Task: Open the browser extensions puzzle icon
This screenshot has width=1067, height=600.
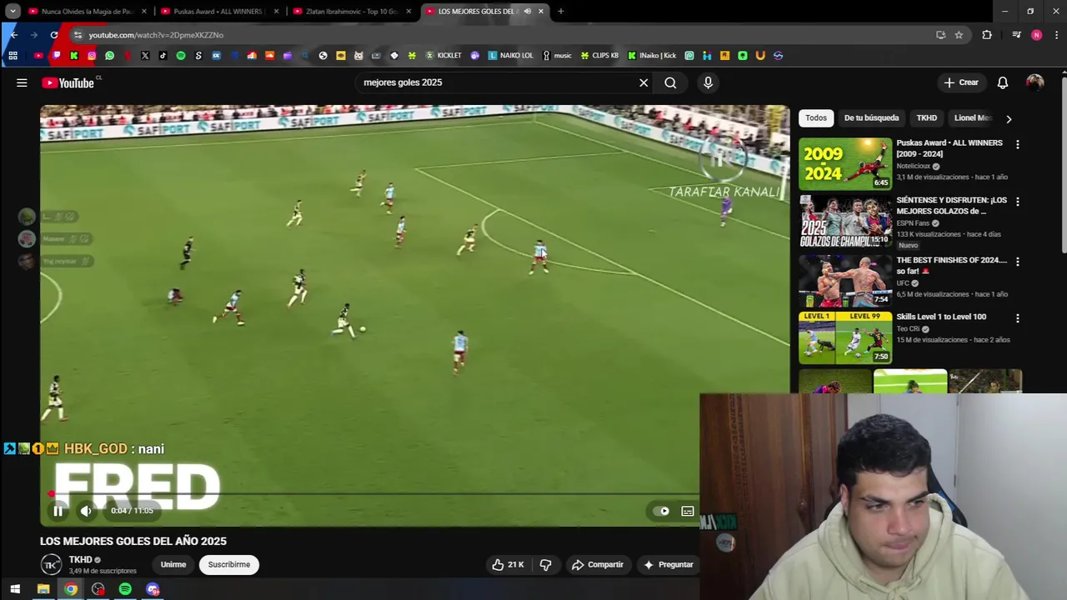Action: [987, 35]
